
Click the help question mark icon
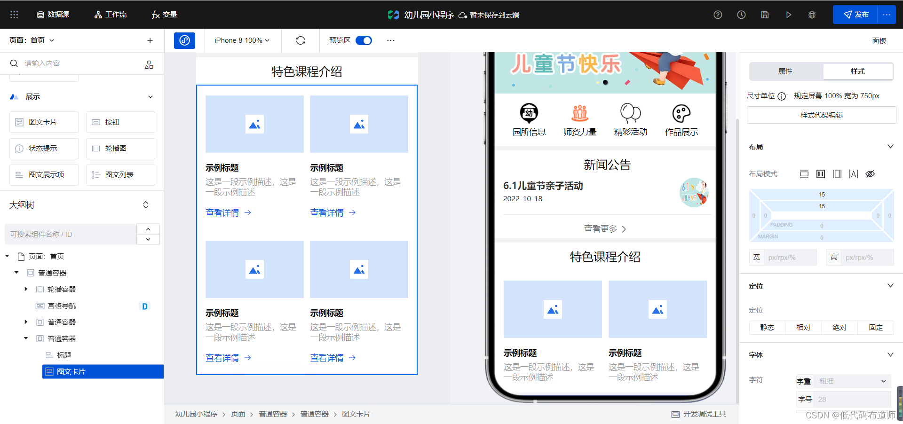click(x=718, y=15)
